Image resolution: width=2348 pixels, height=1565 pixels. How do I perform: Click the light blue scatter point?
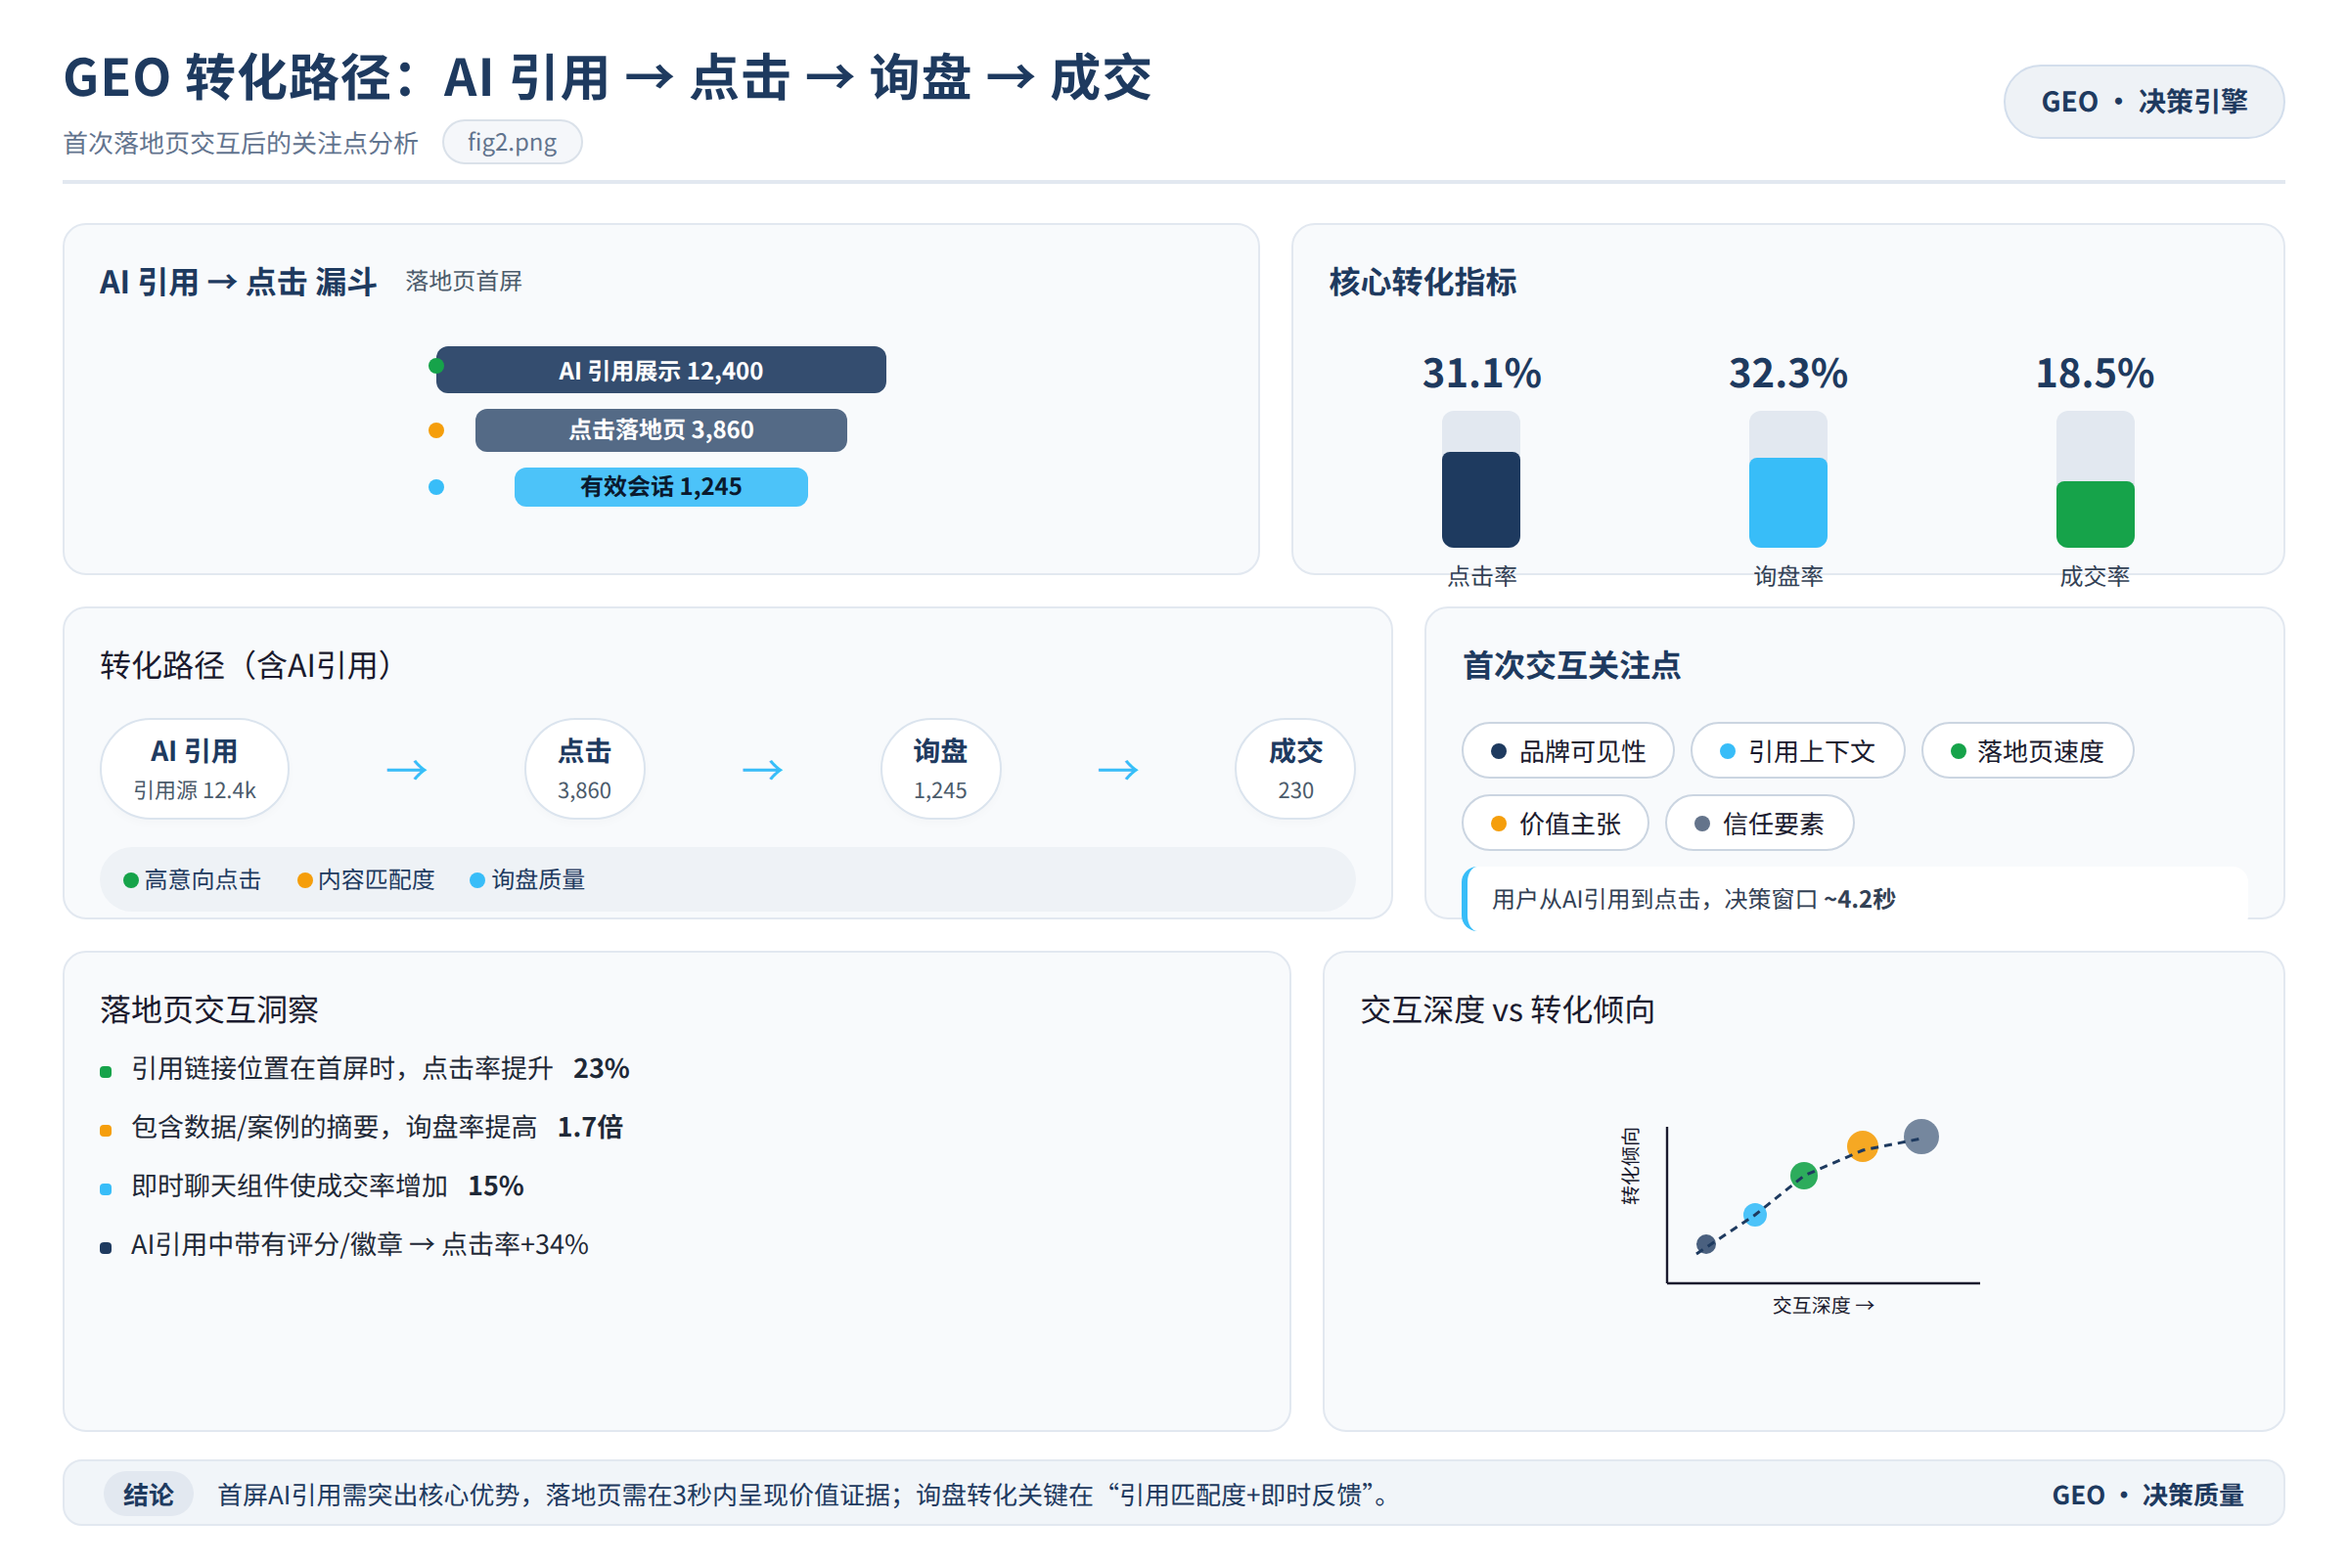tap(1755, 1215)
